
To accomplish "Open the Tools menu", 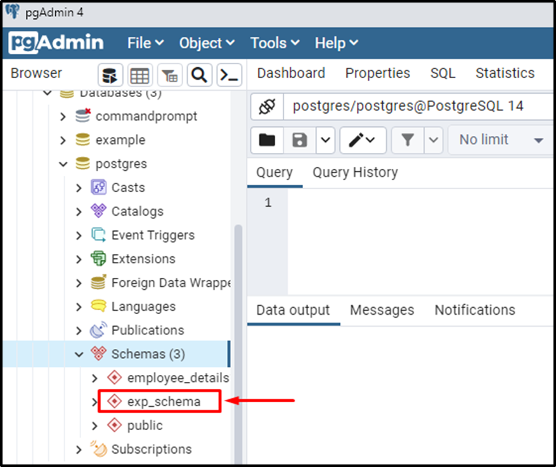I will coord(275,43).
